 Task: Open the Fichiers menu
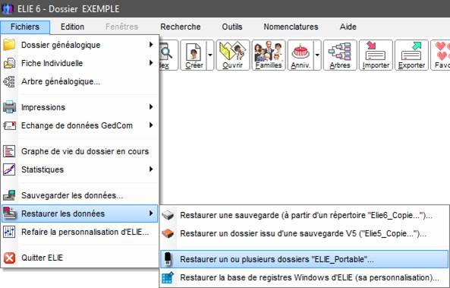pyautogui.click(x=25, y=27)
